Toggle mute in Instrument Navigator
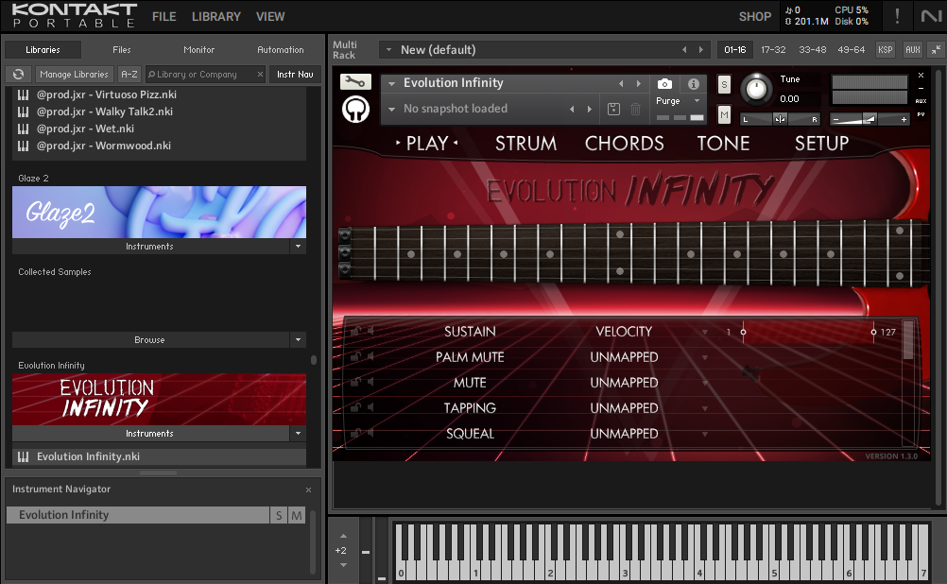This screenshot has height=584, width=947. tap(297, 515)
